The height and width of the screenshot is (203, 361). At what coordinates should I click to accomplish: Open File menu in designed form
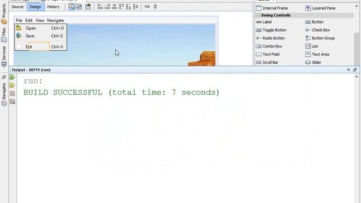click(19, 20)
